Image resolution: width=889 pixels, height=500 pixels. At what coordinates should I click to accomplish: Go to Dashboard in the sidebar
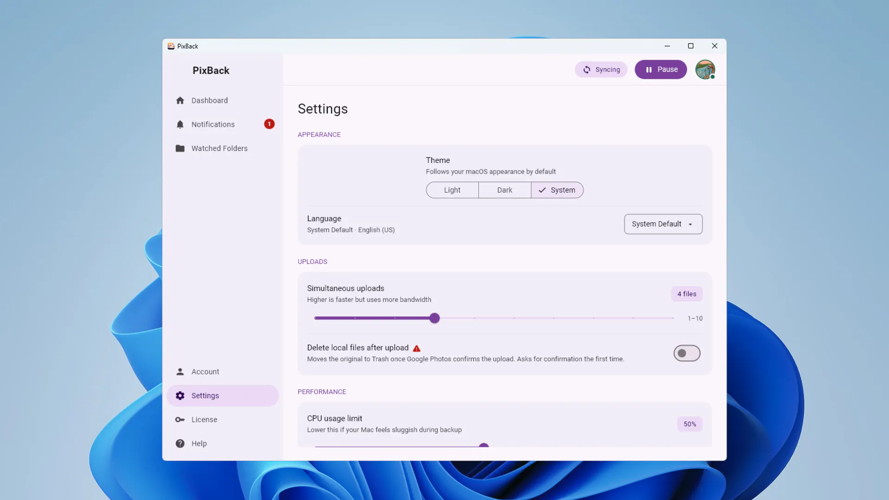223,100
